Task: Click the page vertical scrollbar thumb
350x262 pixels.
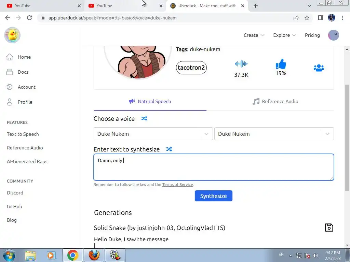Action: pos(347,137)
